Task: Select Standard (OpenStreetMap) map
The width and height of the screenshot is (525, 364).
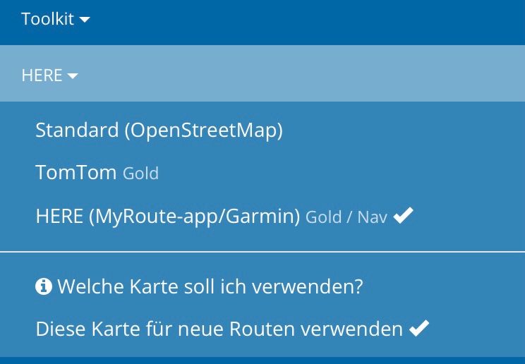Action: [x=159, y=130]
